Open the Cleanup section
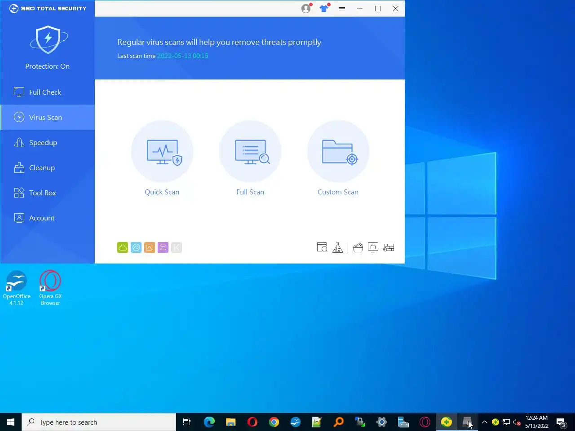This screenshot has width=575, height=431. point(47,167)
